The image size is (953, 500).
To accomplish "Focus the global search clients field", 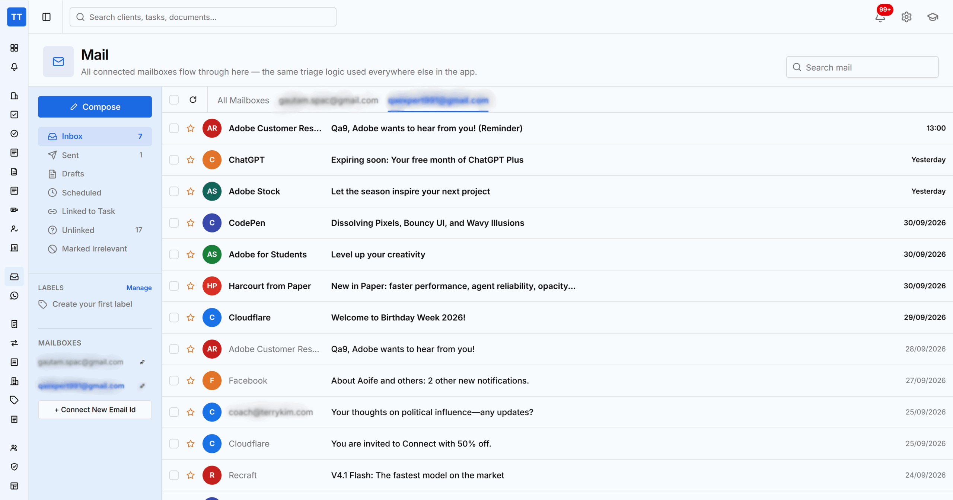I will (203, 17).
